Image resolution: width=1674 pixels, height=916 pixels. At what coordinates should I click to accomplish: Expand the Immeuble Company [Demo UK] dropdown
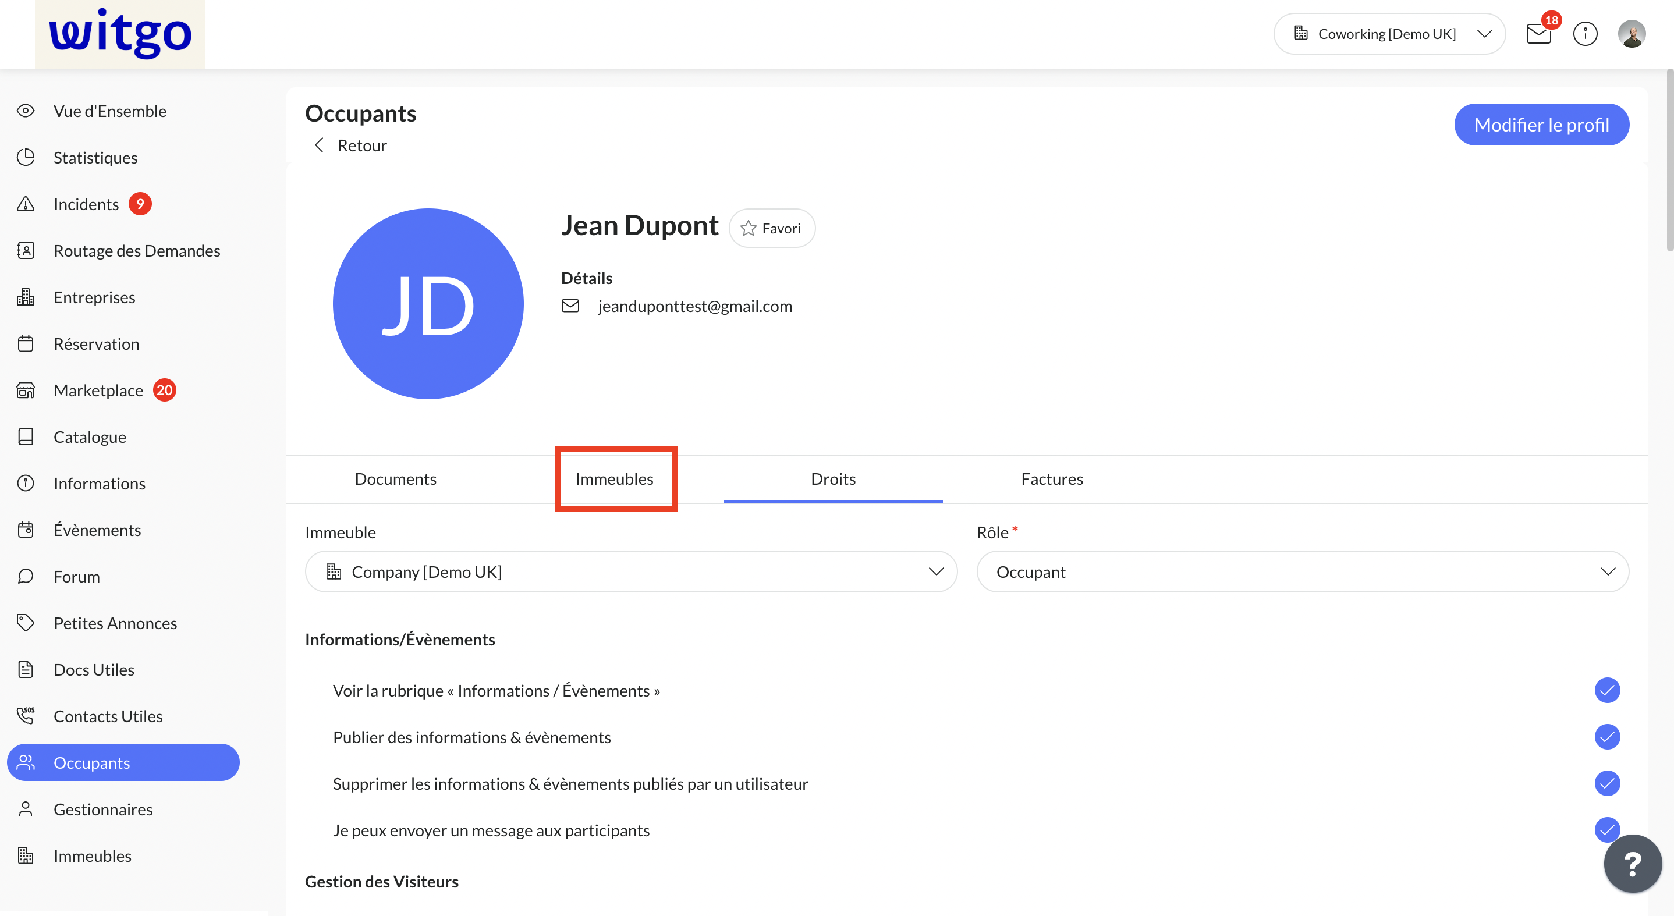tap(631, 571)
